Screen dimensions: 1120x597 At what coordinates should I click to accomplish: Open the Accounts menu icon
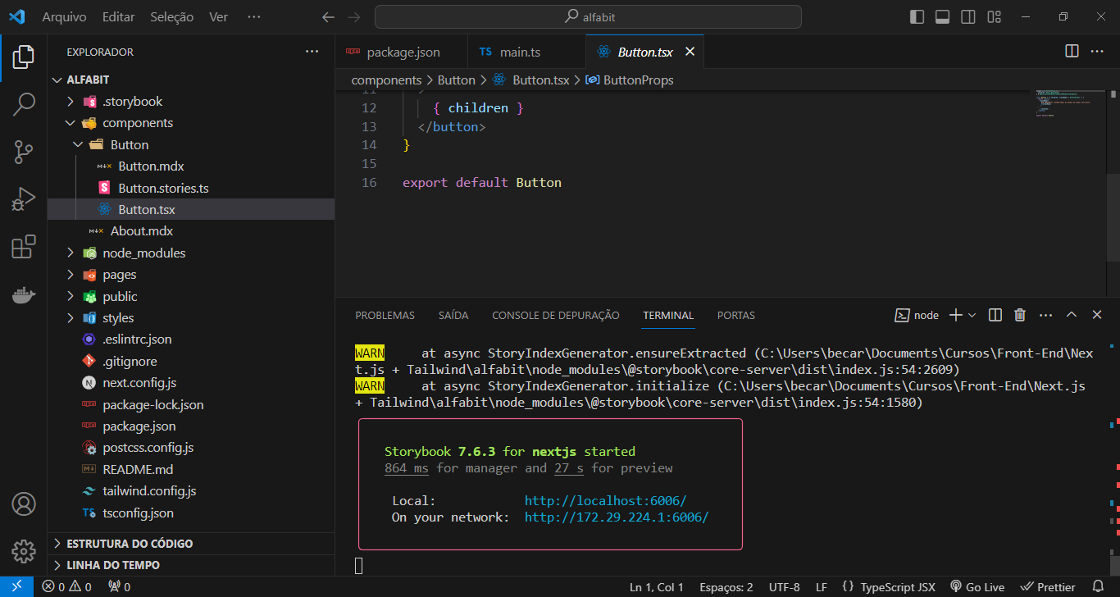(24, 503)
